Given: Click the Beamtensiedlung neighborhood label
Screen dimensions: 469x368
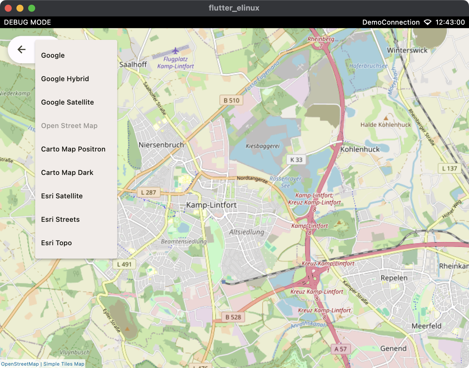Looking at the screenshot, I should click(184, 241).
